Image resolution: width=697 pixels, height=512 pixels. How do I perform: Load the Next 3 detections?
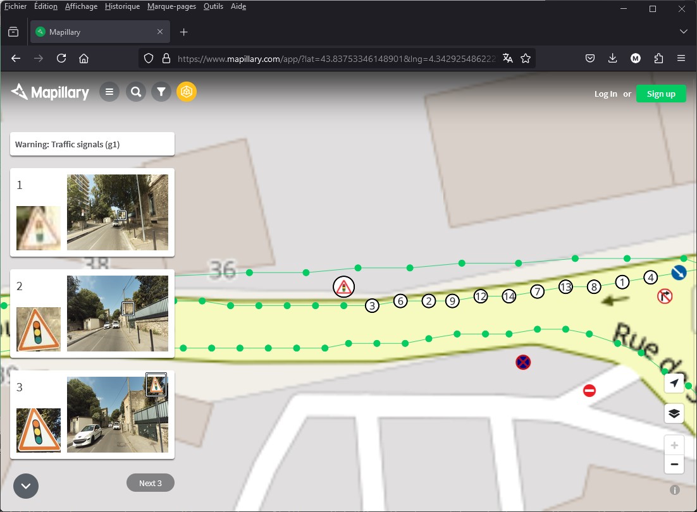151,483
